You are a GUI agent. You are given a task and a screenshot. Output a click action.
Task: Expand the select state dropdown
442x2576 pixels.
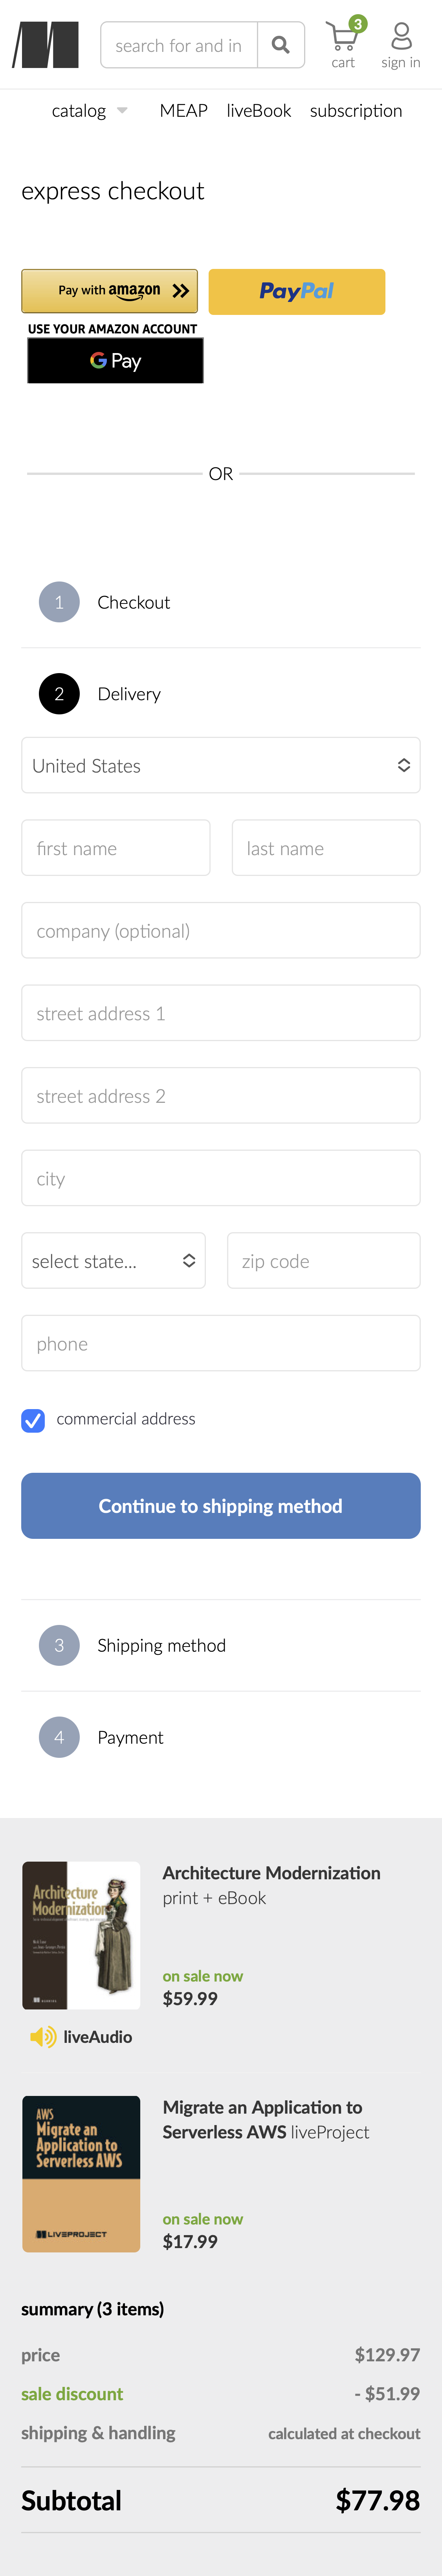(113, 1260)
